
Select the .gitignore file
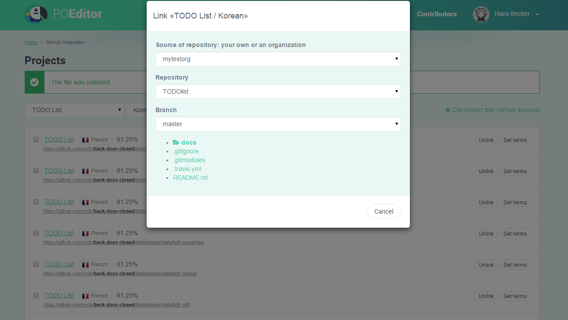point(186,151)
